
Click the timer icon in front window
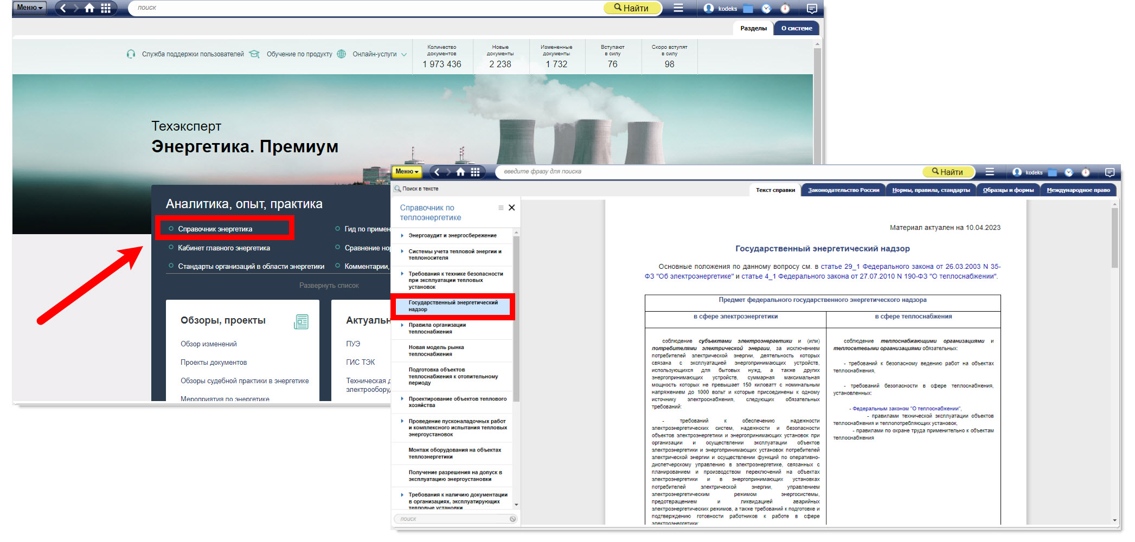(x=1086, y=172)
